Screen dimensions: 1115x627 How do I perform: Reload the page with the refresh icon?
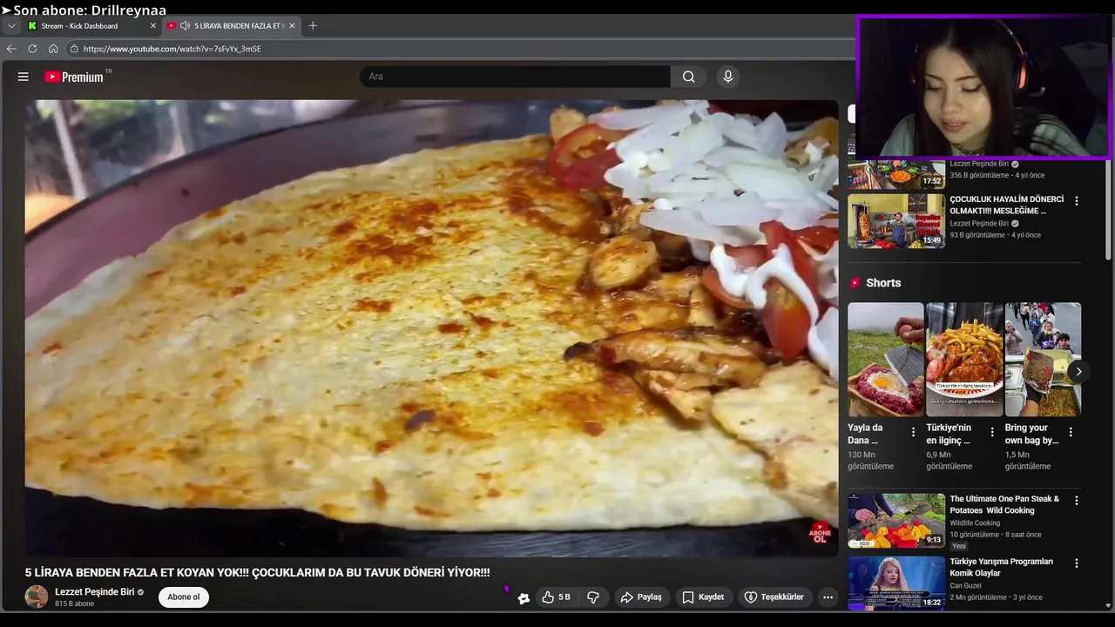click(32, 49)
